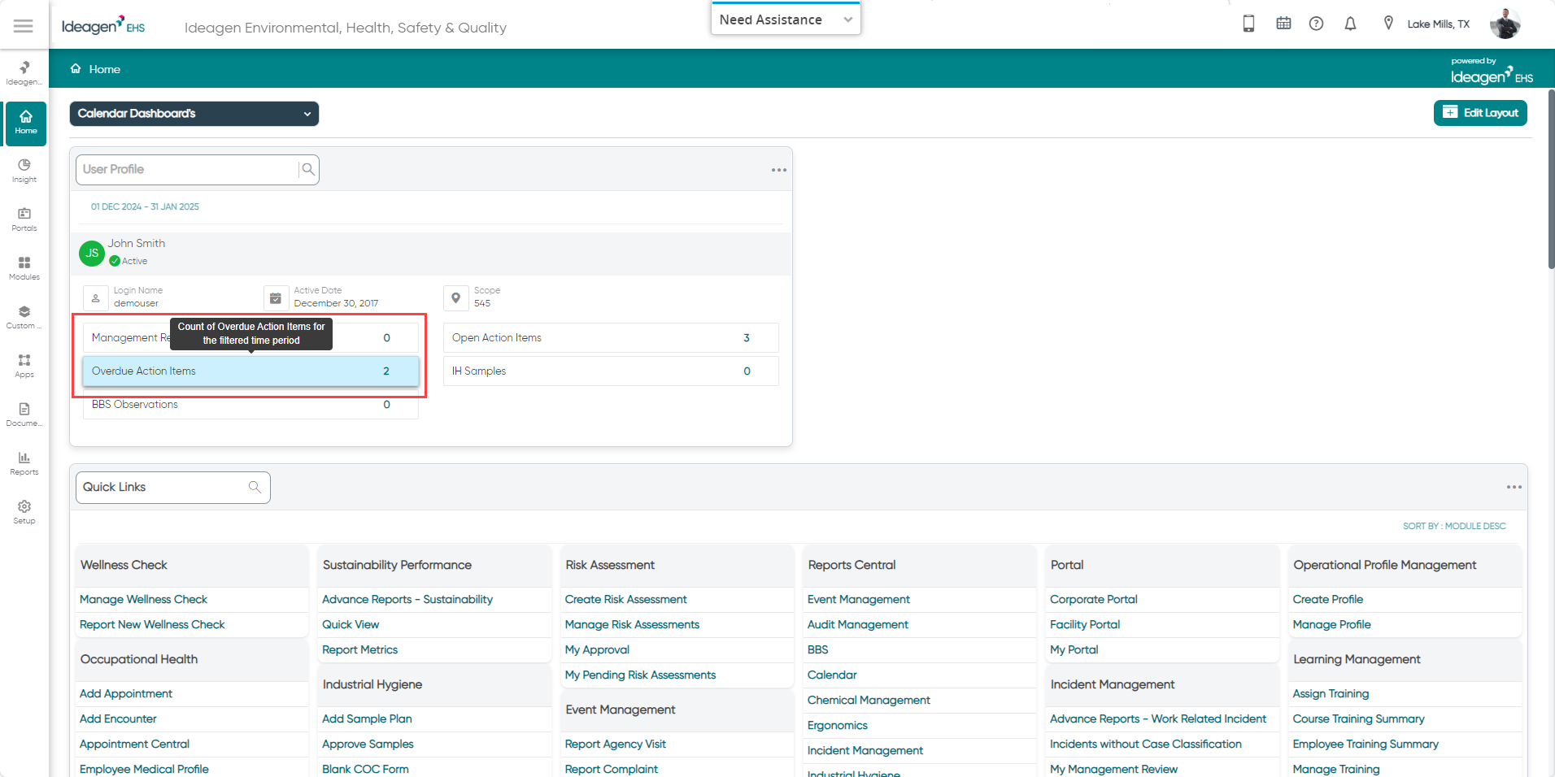Open the hamburger menu
1555x777 pixels.
click(24, 26)
